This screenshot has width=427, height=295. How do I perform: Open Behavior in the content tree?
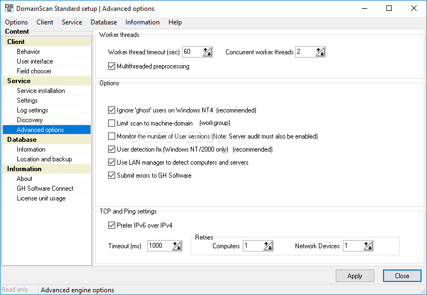click(x=28, y=52)
